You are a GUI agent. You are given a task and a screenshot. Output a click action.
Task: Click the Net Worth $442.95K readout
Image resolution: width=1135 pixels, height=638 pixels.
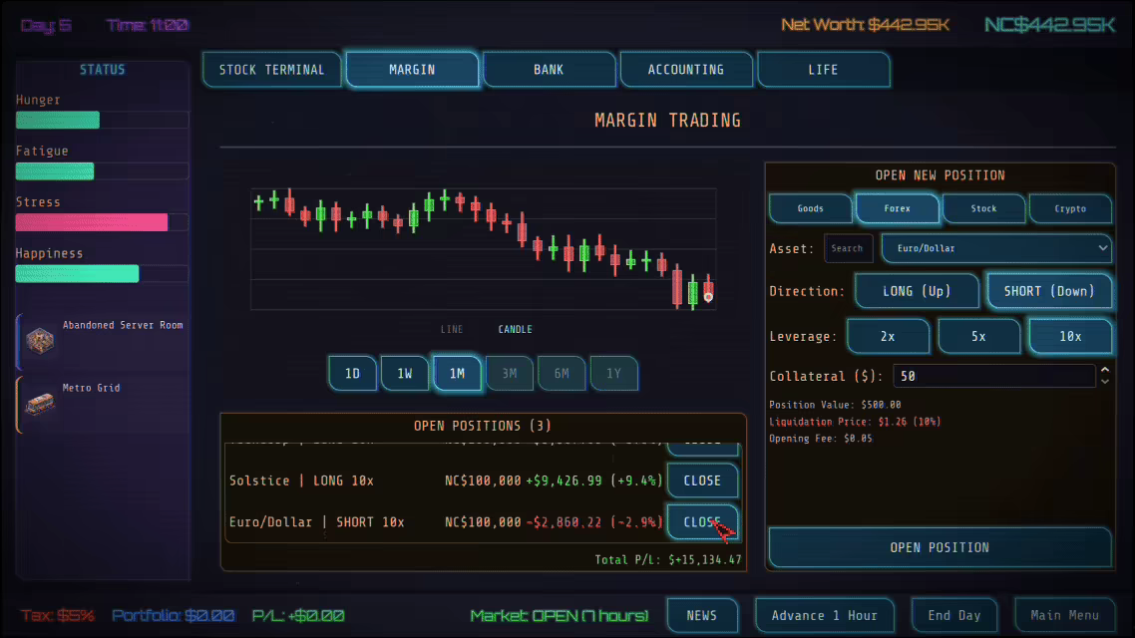coord(865,25)
